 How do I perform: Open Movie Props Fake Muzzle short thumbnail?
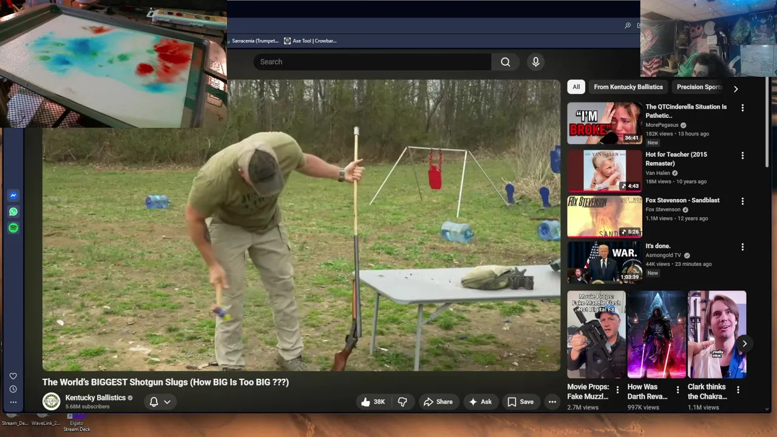click(x=596, y=334)
